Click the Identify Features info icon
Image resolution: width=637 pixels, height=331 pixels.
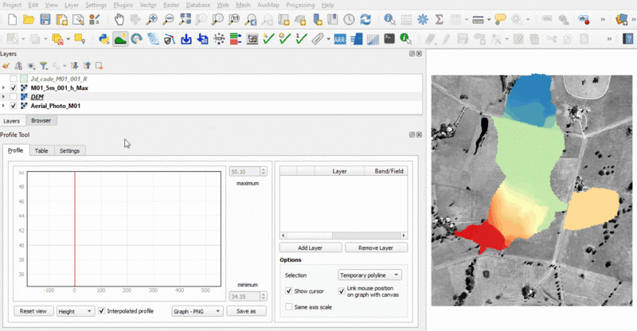click(389, 18)
